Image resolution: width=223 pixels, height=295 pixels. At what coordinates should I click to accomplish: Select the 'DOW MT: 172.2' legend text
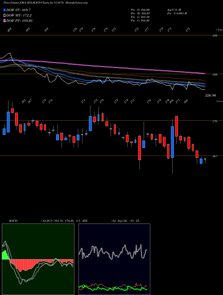coord(19,16)
